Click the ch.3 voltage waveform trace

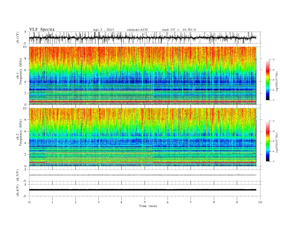click(x=142, y=175)
